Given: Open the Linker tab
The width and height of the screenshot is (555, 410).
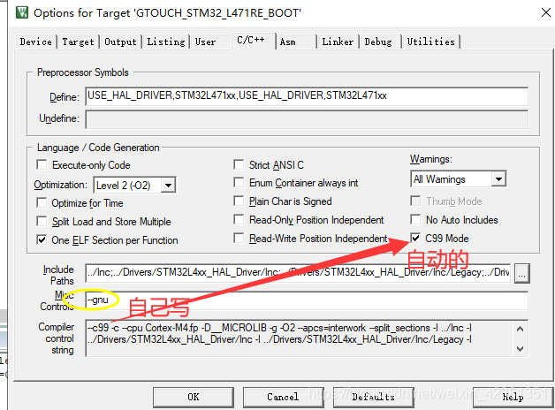Looking at the screenshot, I should click(x=338, y=42).
